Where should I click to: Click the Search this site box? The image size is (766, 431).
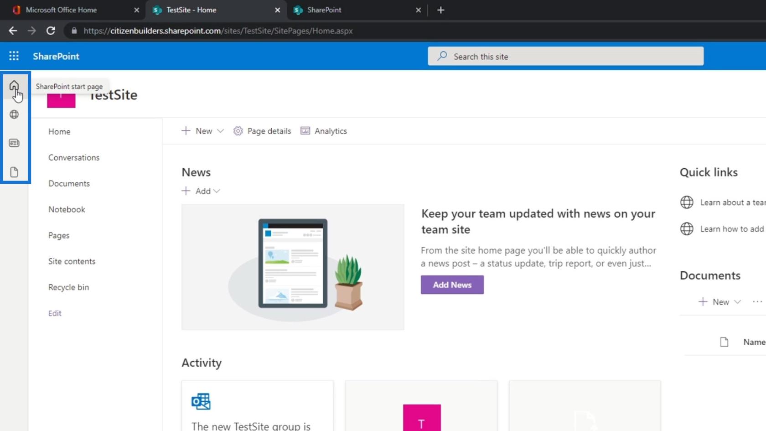(565, 56)
